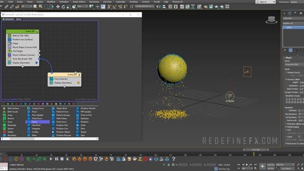The width and height of the screenshot is (304, 171).
Task: Select Time Test operator in Event_001
Action: 22,59
